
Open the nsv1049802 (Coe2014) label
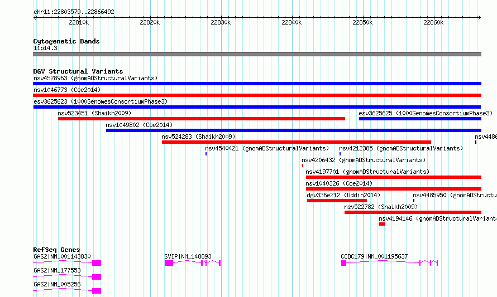(x=139, y=125)
